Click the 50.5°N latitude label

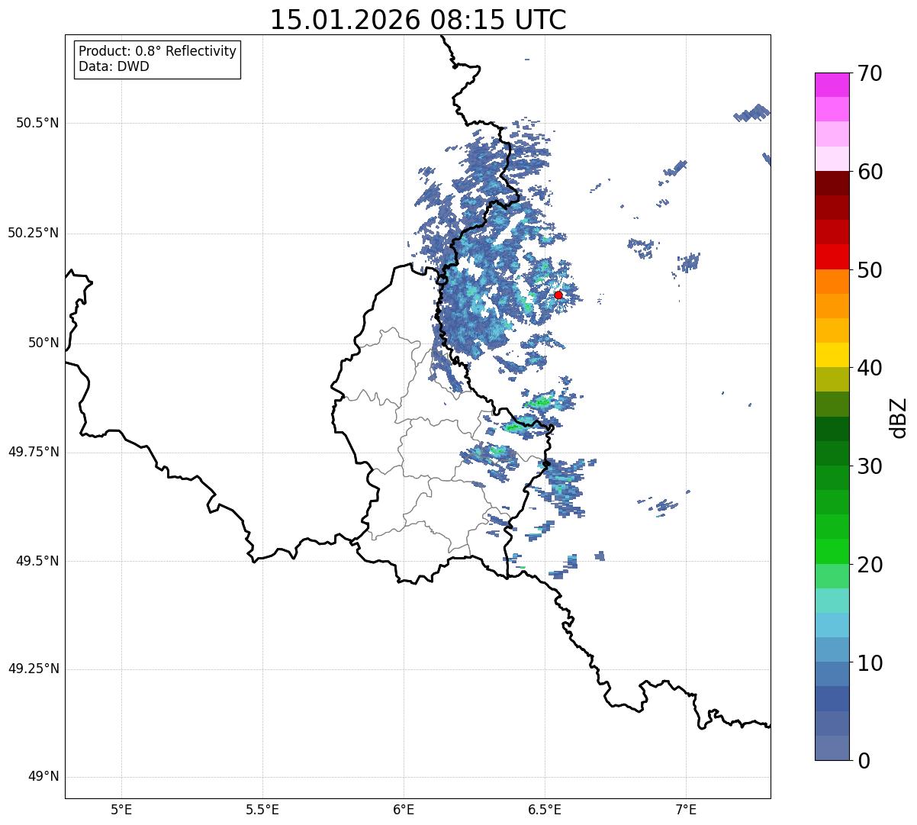click(x=37, y=123)
